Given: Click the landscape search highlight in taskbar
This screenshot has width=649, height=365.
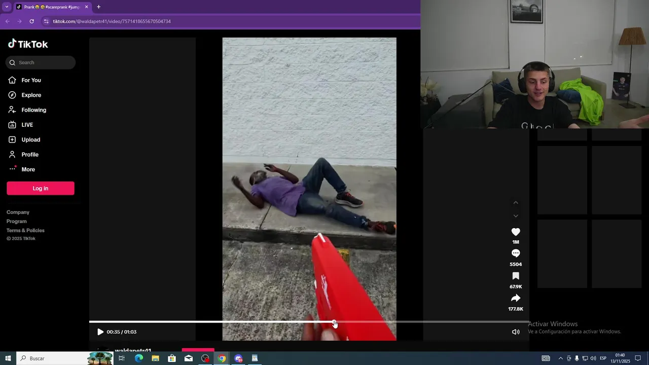Looking at the screenshot, I should (x=100, y=358).
